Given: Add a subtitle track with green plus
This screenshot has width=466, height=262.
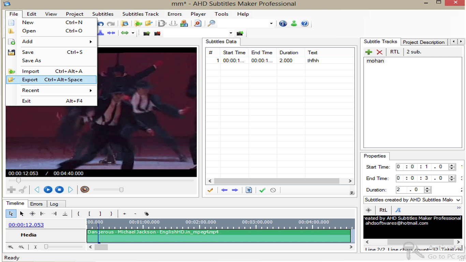Looking at the screenshot, I should [368, 52].
